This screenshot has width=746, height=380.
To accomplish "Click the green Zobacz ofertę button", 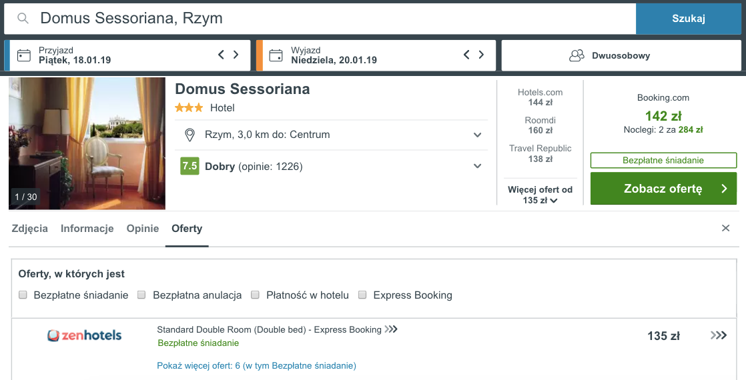I will 663,189.
